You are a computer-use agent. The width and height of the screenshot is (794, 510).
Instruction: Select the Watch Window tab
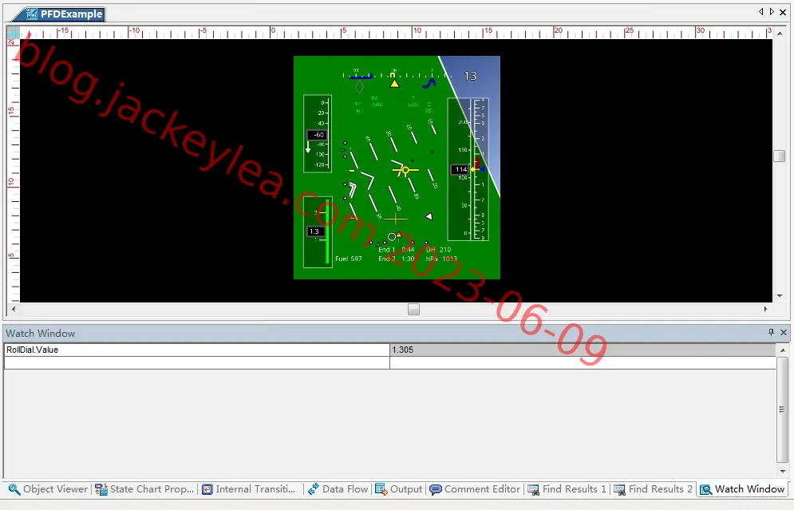point(742,489)
